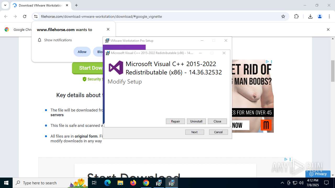
Task: Click the taskbar search box
Action: click(x=51, y=183)
